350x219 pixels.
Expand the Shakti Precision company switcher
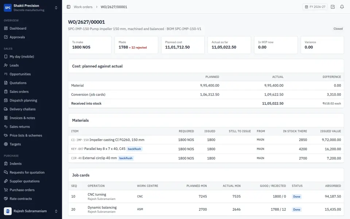(x=56, y=8)
